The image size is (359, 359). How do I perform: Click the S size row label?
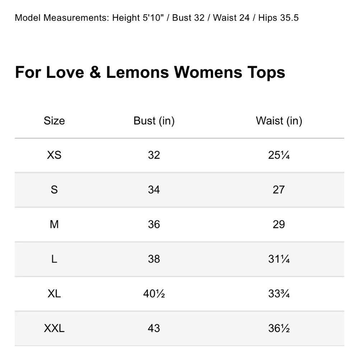click(54, 190)
